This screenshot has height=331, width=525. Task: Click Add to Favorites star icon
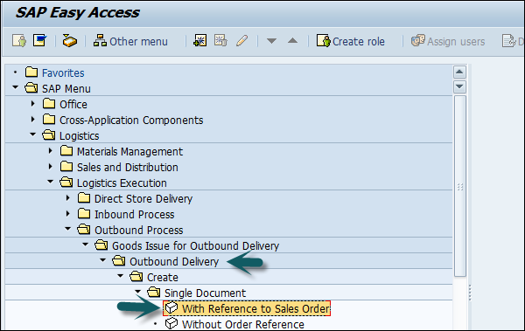click(x=199, y=41)
